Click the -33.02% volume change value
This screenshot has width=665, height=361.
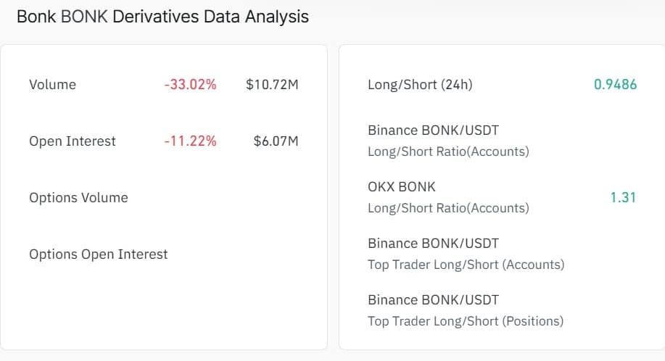pyautogui.click(x=190, y=85)
